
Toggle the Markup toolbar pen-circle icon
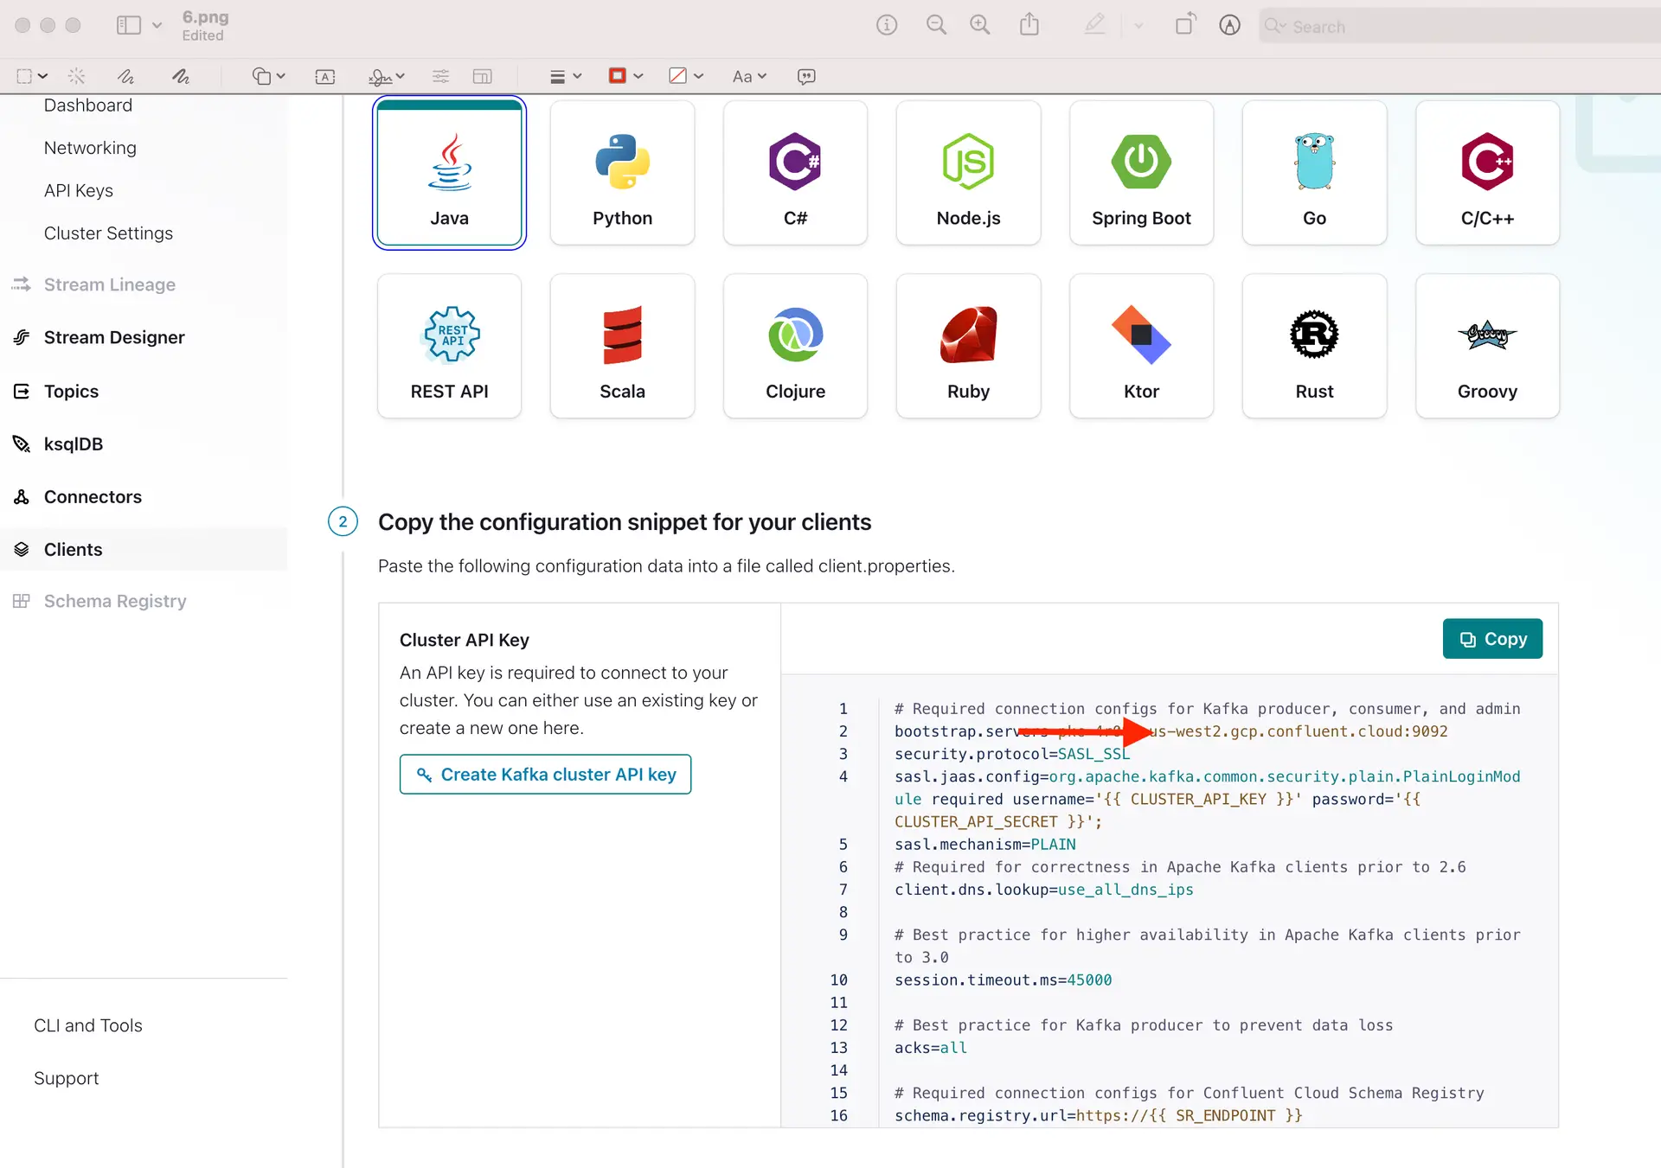(x=1229, y=25)
